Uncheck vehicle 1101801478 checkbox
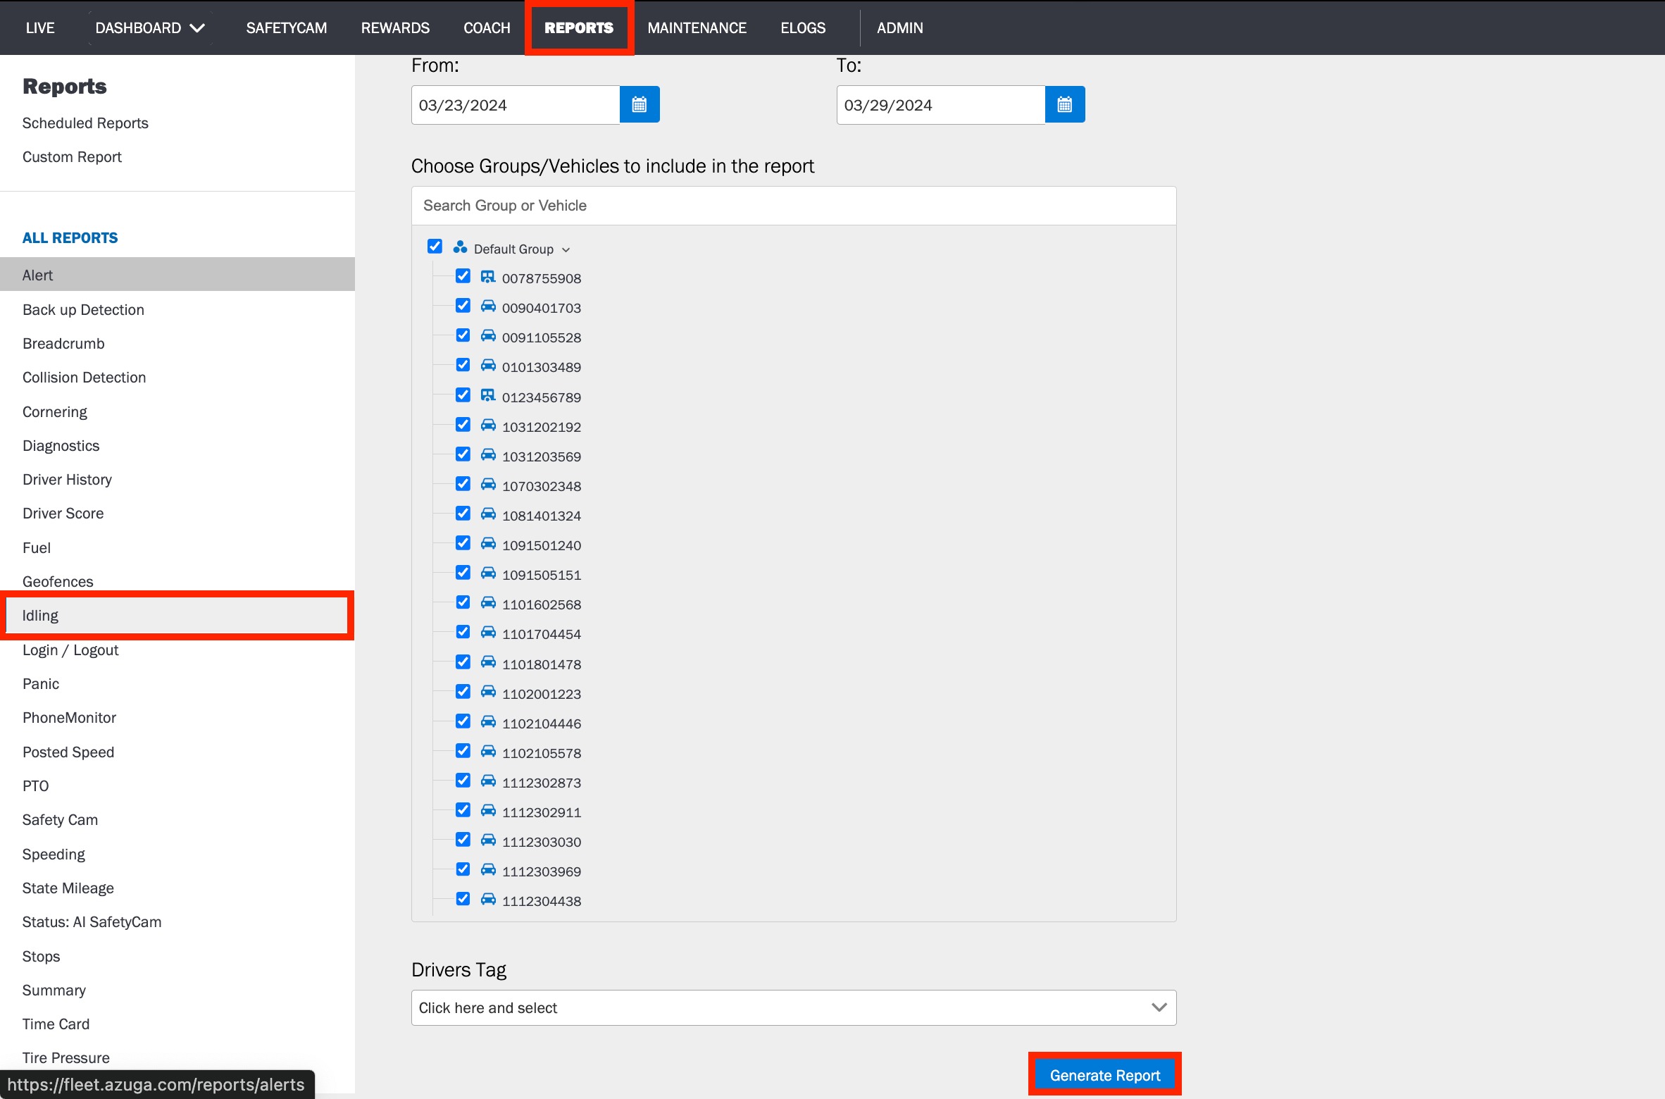This screenshot has height=1099, width=1665. click(463, 662)
